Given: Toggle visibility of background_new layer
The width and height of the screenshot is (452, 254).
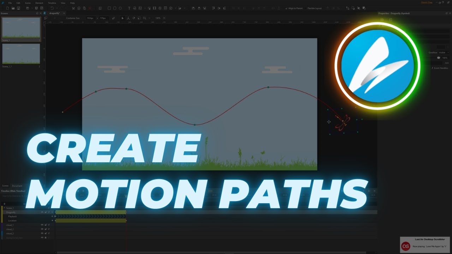Looking at the screenshot, I should (x=42, y=237).
